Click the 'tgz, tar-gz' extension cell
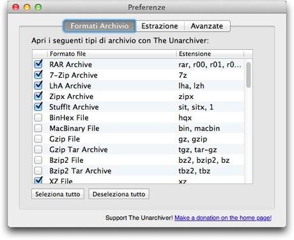Viewport: 294px width, 240px height. (x=197, y=149)
